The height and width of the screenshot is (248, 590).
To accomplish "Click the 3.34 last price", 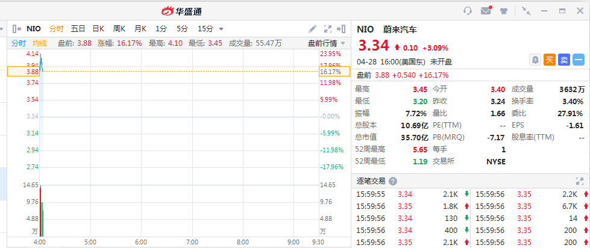I will [x=373, y=46].
